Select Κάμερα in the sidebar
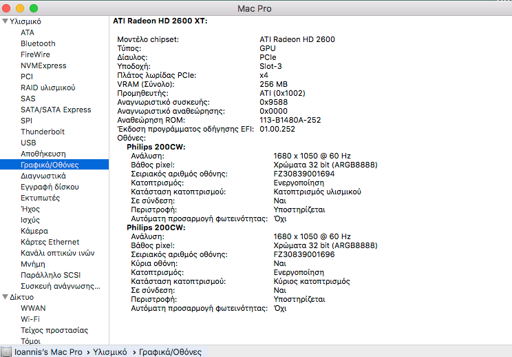The width and height of the screenshot is (512, 357). 34,231
